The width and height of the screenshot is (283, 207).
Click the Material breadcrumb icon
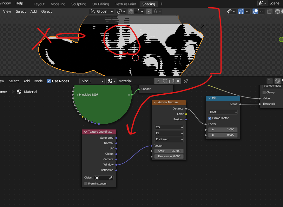pyautogui.click(x=19, y=92)
